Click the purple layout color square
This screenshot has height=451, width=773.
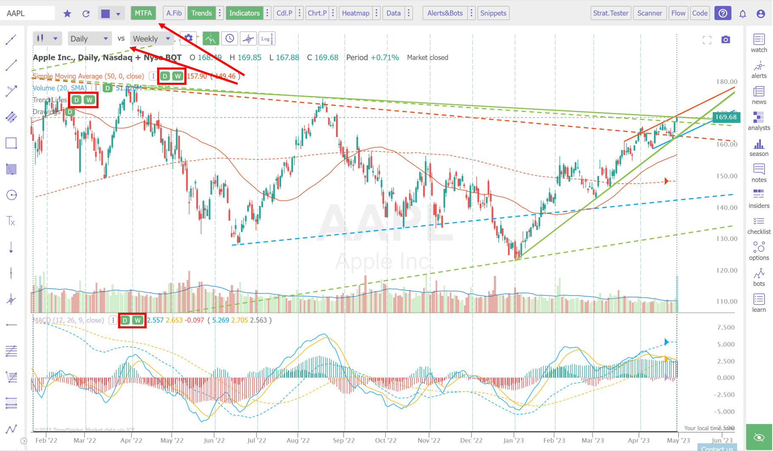105,14
